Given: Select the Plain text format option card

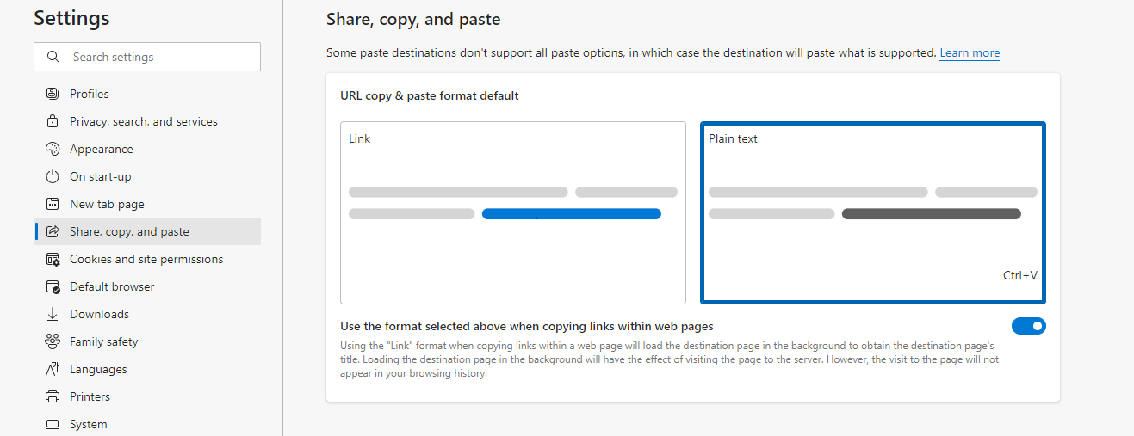Looking at the screenshot, I should coord(873,212).
